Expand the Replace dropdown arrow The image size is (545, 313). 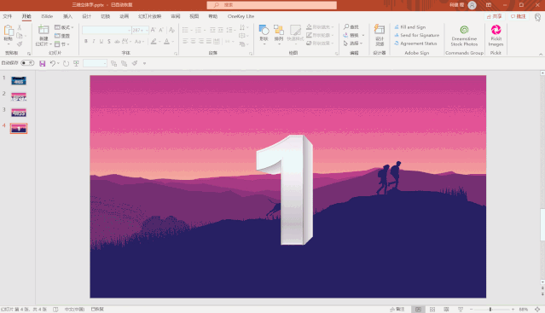tap(363, 35)
